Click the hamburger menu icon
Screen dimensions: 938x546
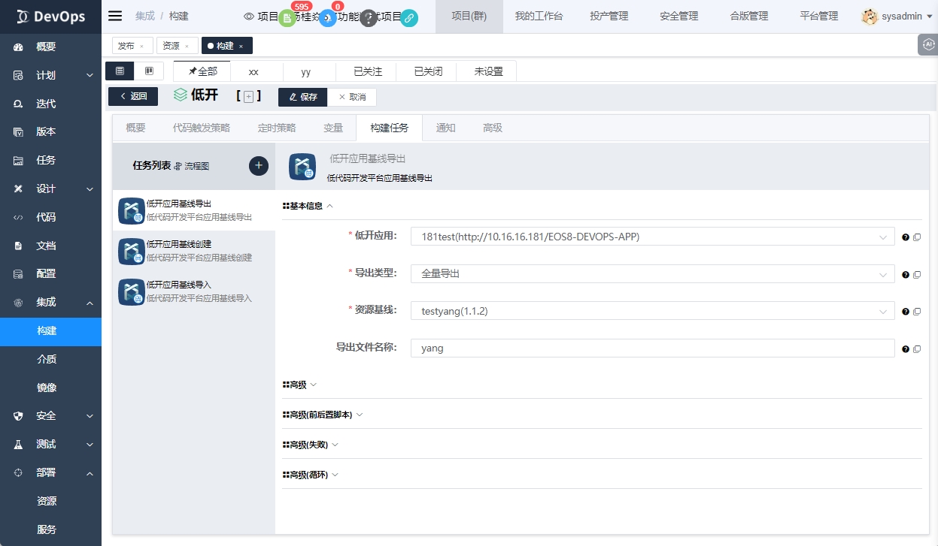click(115, 17)
